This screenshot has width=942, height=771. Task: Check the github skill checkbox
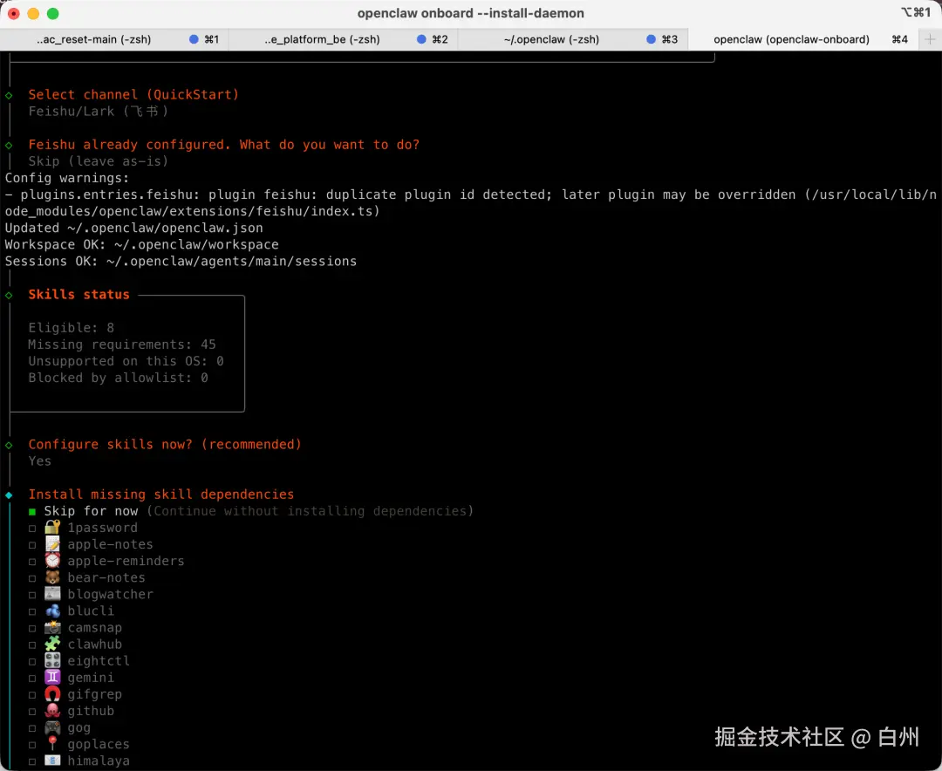pos(32,712)
